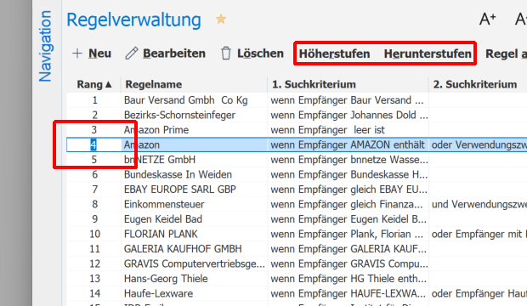Select the GALERIA KAUFHOF GMBH rule
527x306 pixels.
click(x=183, y=248)
